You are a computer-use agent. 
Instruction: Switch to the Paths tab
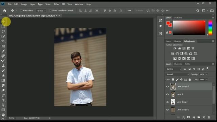tap(188, 64)
